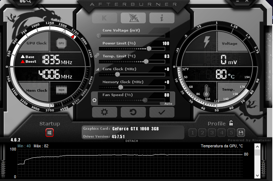273x181 pixels.
Task: Reset settings with the circular arrow button
Action: [x=133, y=112]
